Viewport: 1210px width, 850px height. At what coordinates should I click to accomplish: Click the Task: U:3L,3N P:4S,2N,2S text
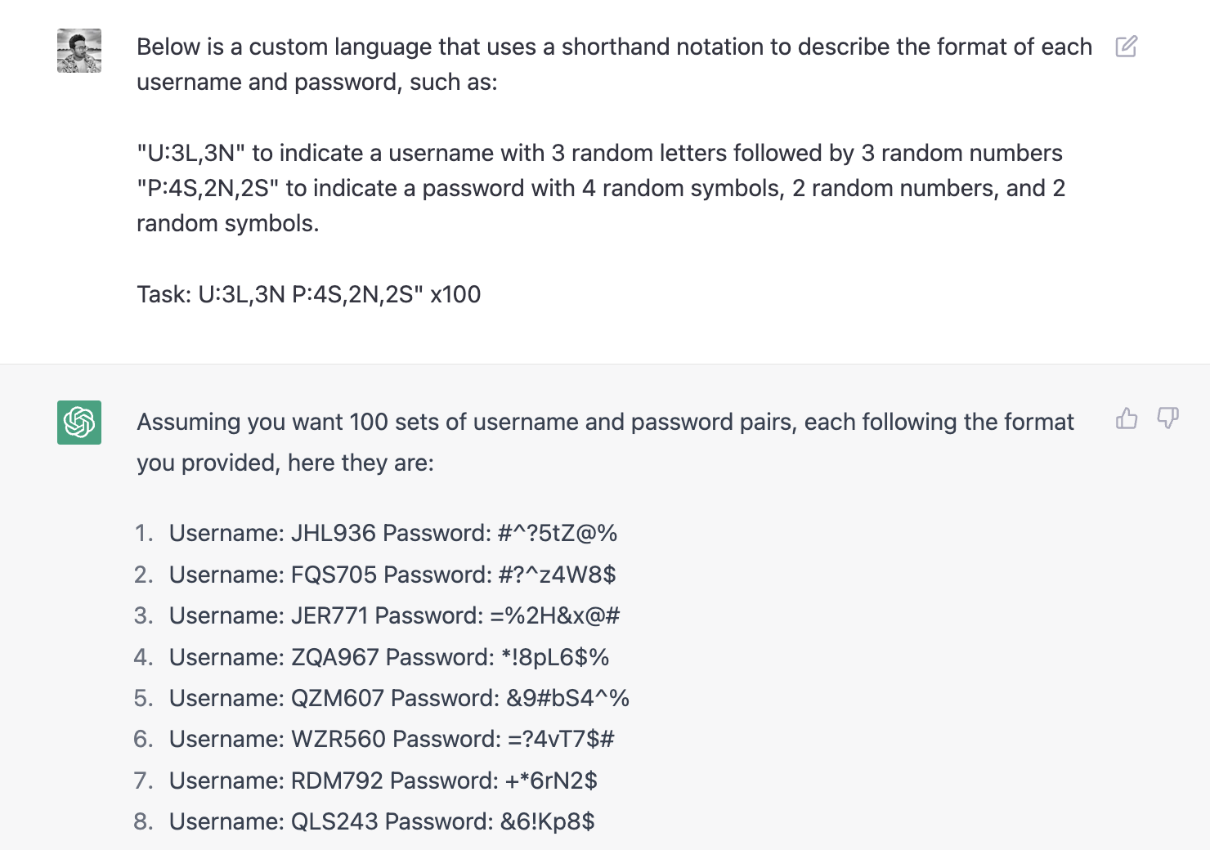click(309, 293)
